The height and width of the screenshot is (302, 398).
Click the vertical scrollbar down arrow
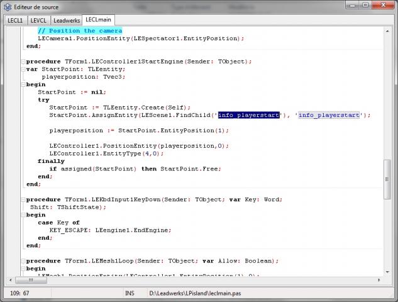387,272
